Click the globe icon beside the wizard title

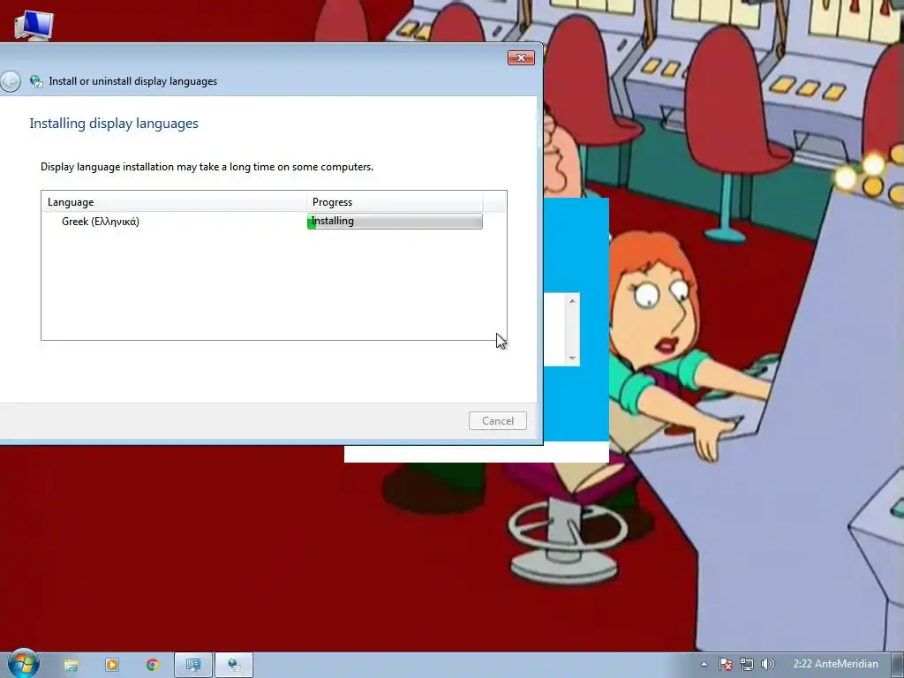pos(36,81)
